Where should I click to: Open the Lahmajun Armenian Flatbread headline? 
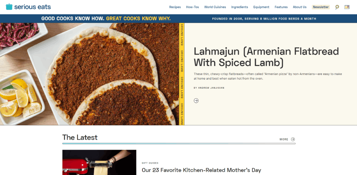point(266,57)
